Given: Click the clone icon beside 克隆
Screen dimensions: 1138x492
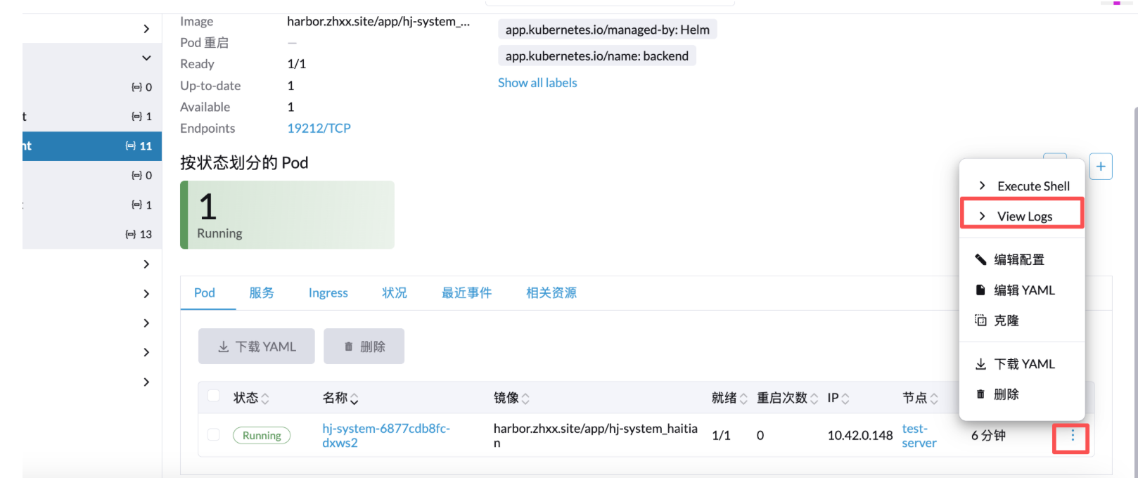Looking at the screenshot, I should point(980,321).
